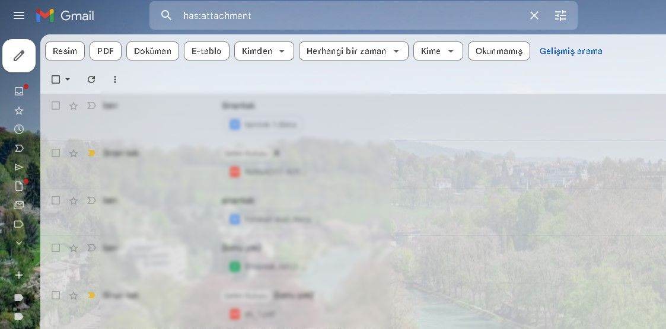
Task: Open Drafts icon in the sidebar
Action: [19, 186]
